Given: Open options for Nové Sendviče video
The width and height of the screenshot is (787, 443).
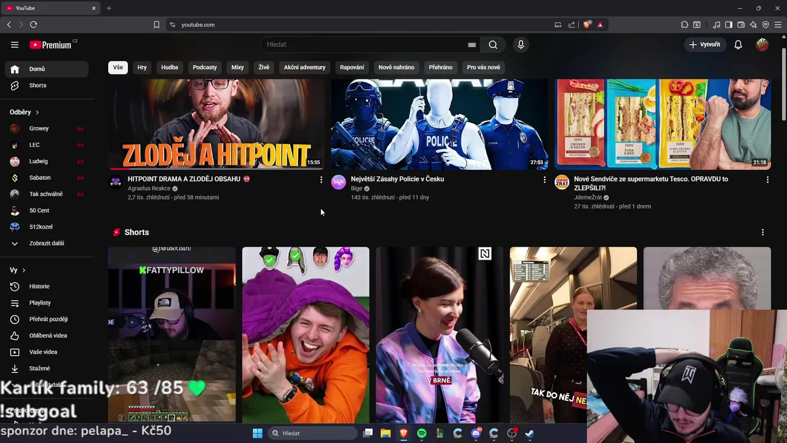Looking at the screenshot, I should [767, 180].
